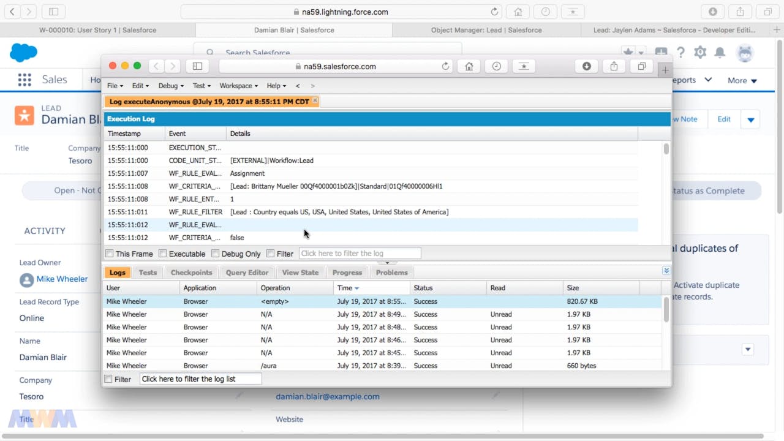Switch to Lead: Jaylen Adams browser tab
Image resolution: width=784 pixels, height=441 pixels.
(674, 30)
